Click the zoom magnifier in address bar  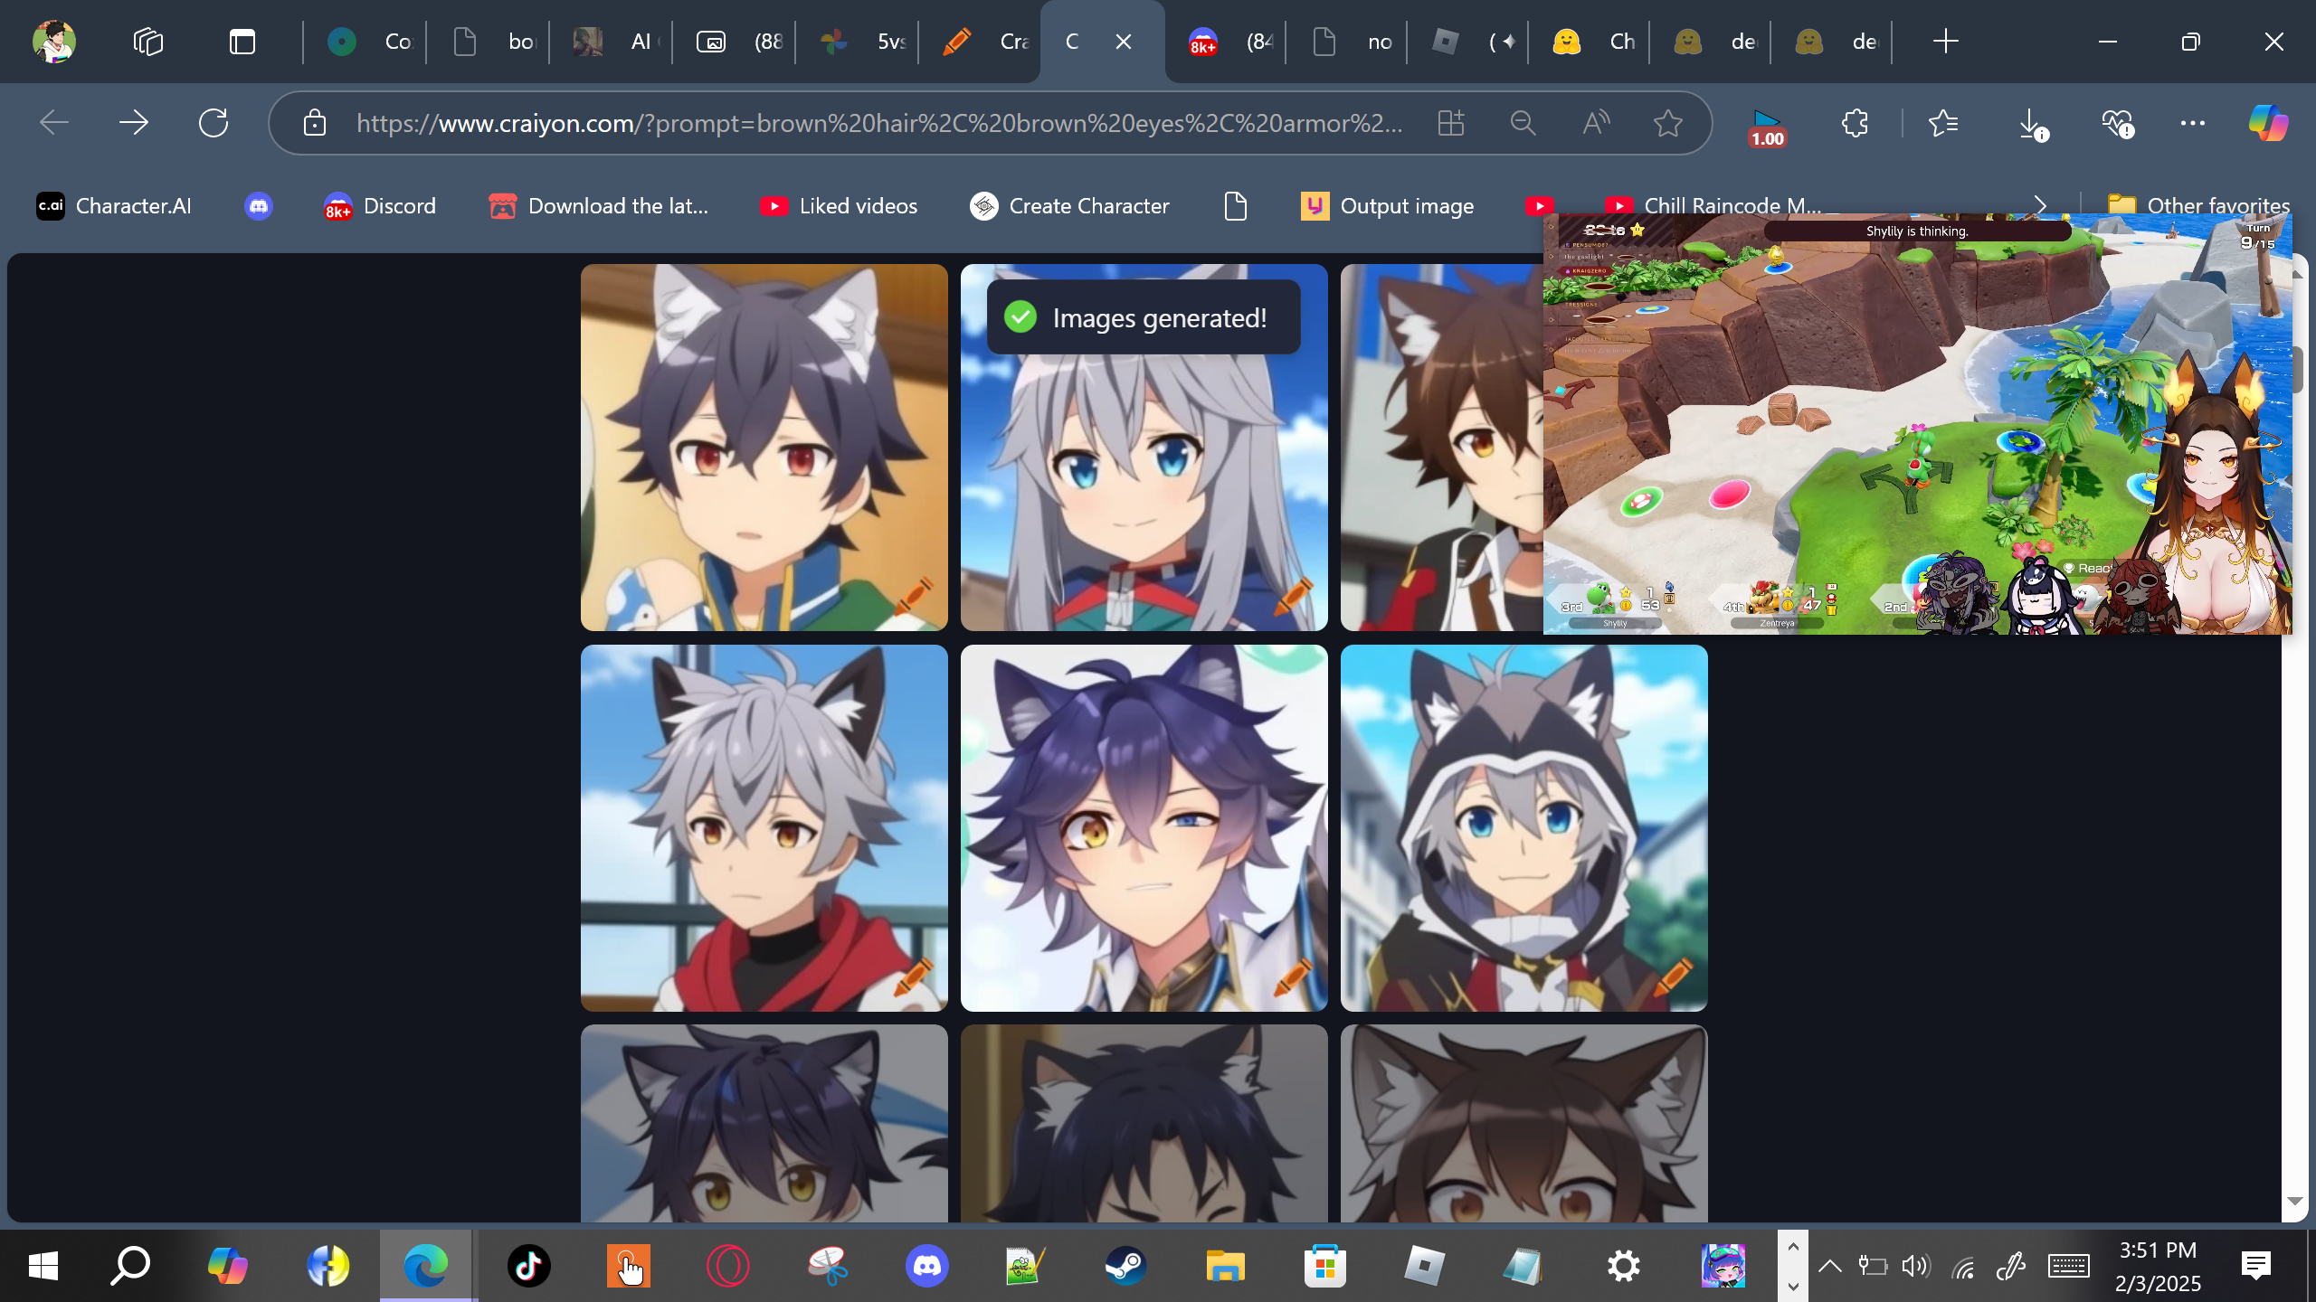(x=1523, y=123)
